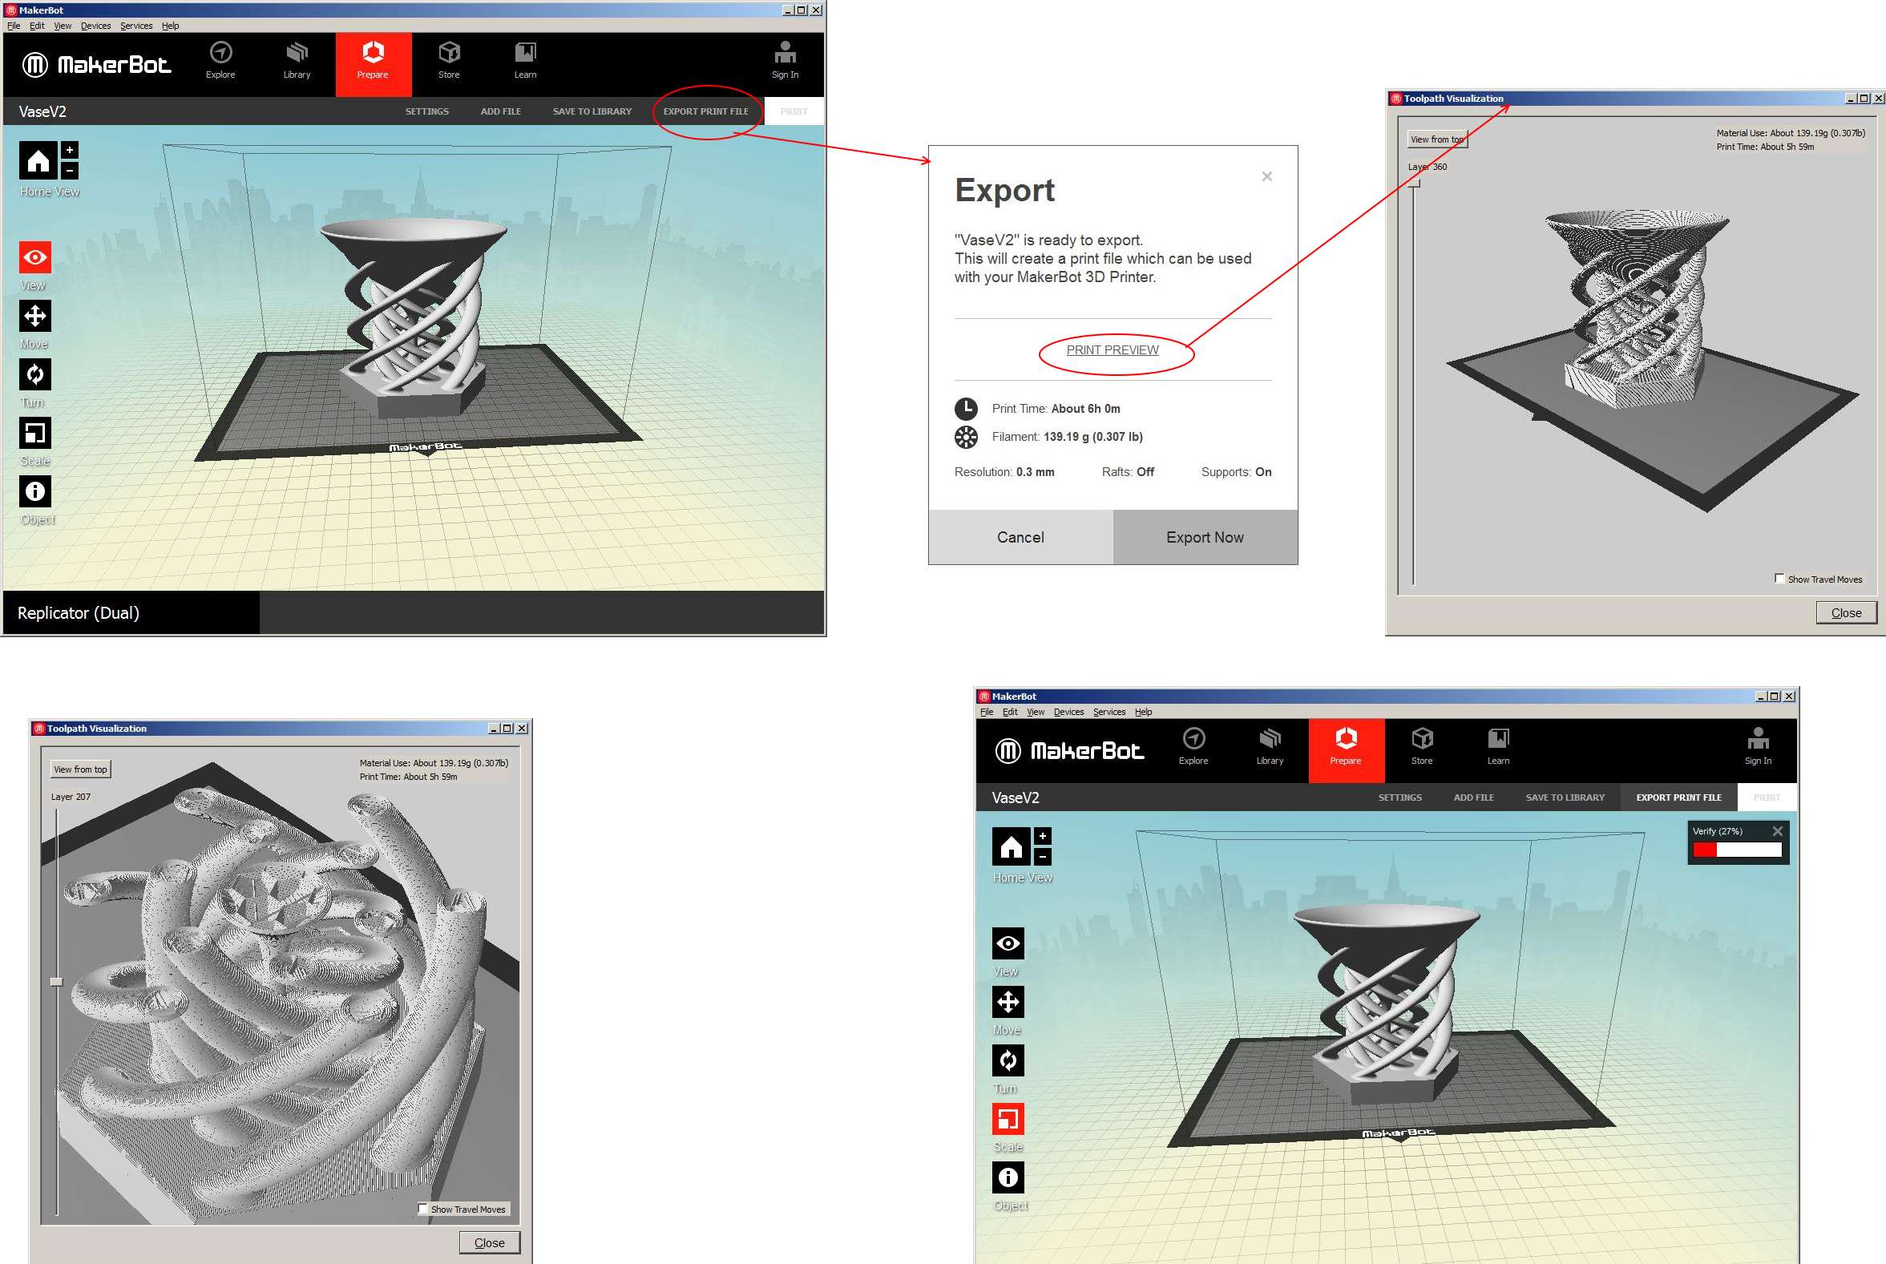Viewport: 1886px width, 1264px height.
Task: Click the Explore compass icon in the top-left window
Action: [x=220, y=53]
